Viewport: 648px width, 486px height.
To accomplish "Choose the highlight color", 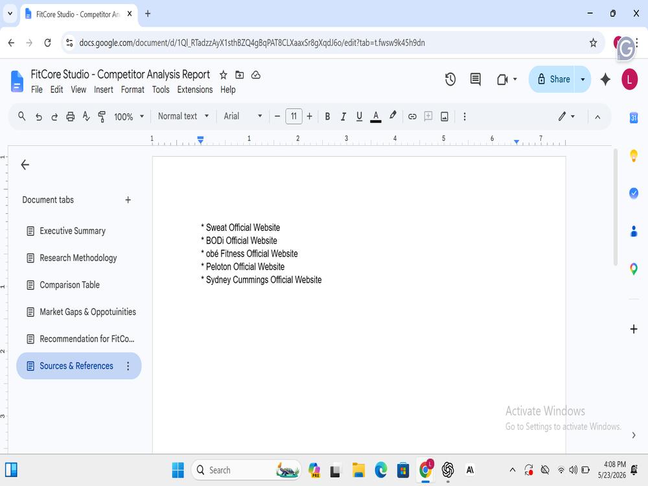I will click(393, 116).
